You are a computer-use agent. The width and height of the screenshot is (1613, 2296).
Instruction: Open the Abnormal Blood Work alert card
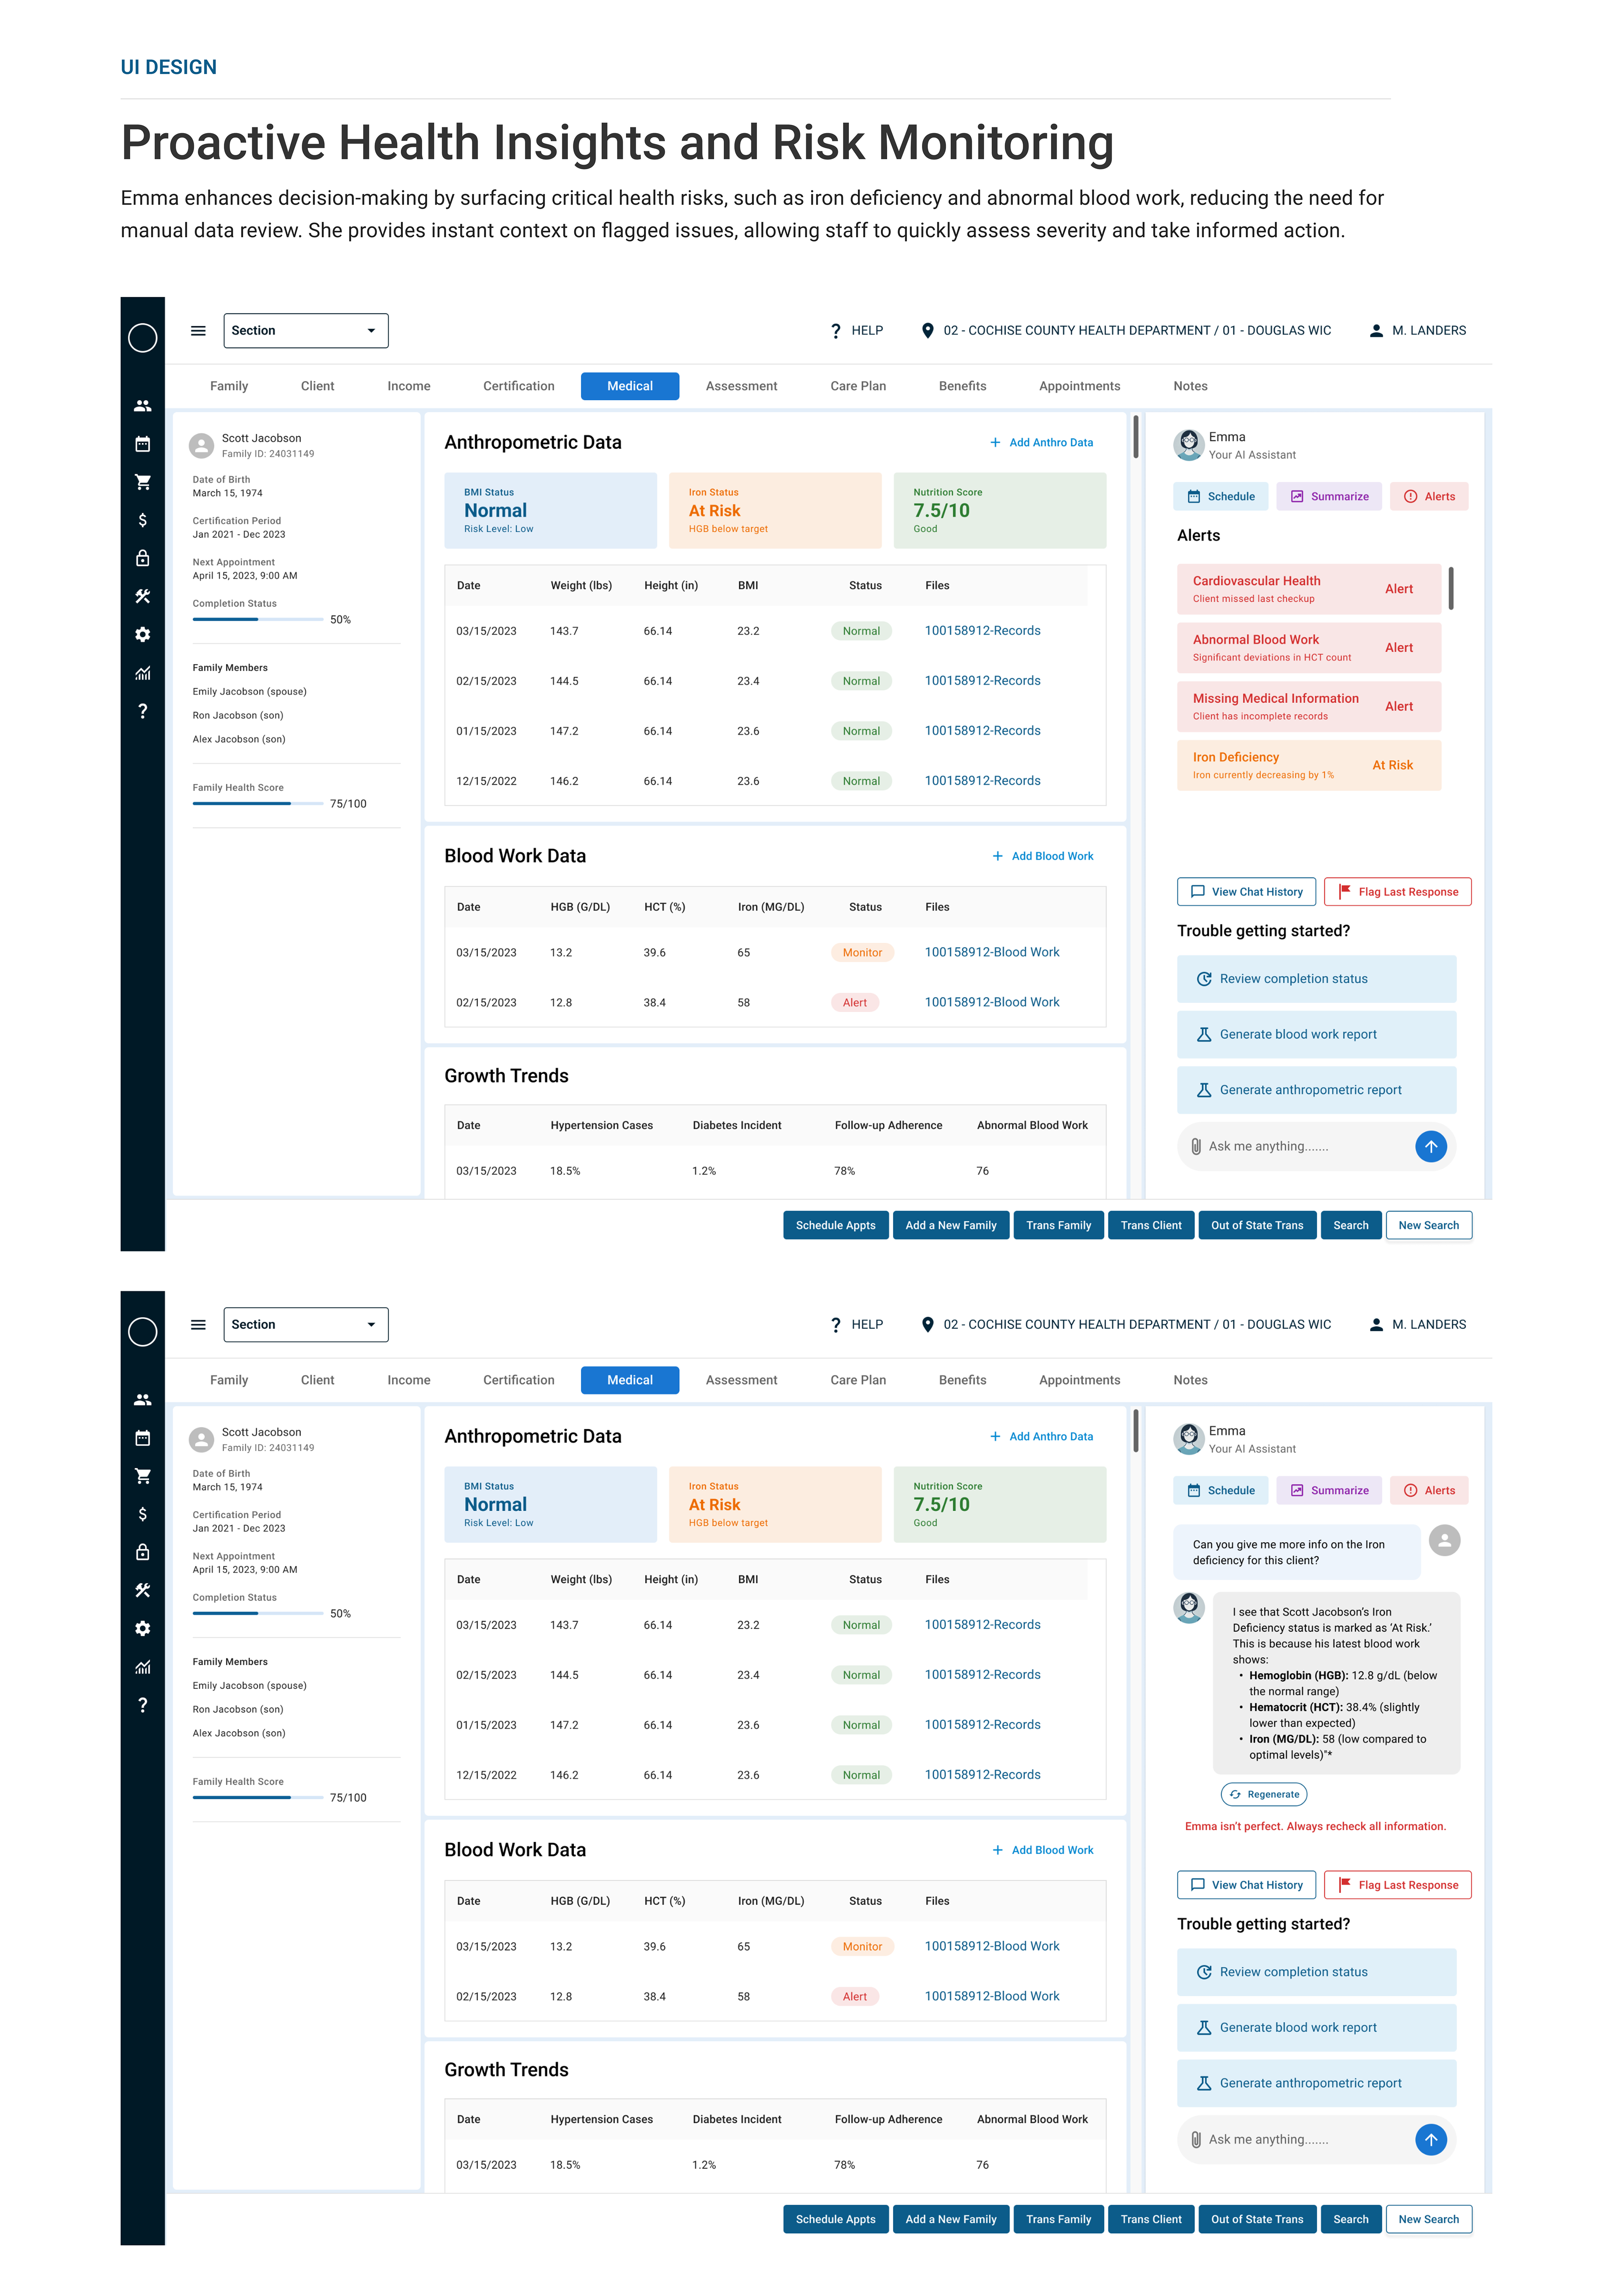coord(1308,648)
